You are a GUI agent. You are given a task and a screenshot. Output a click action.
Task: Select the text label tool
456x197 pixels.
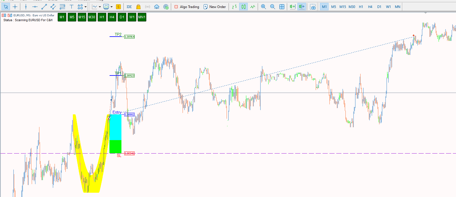71,7
